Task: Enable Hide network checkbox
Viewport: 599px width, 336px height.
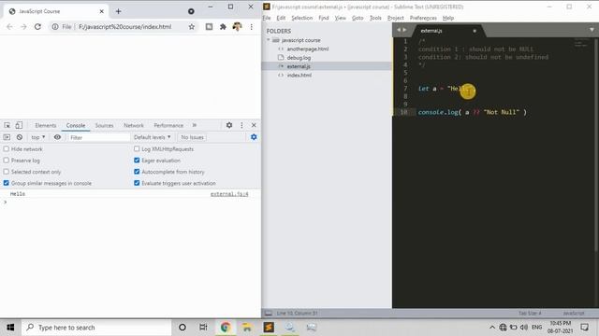Action: pos(7,149)
